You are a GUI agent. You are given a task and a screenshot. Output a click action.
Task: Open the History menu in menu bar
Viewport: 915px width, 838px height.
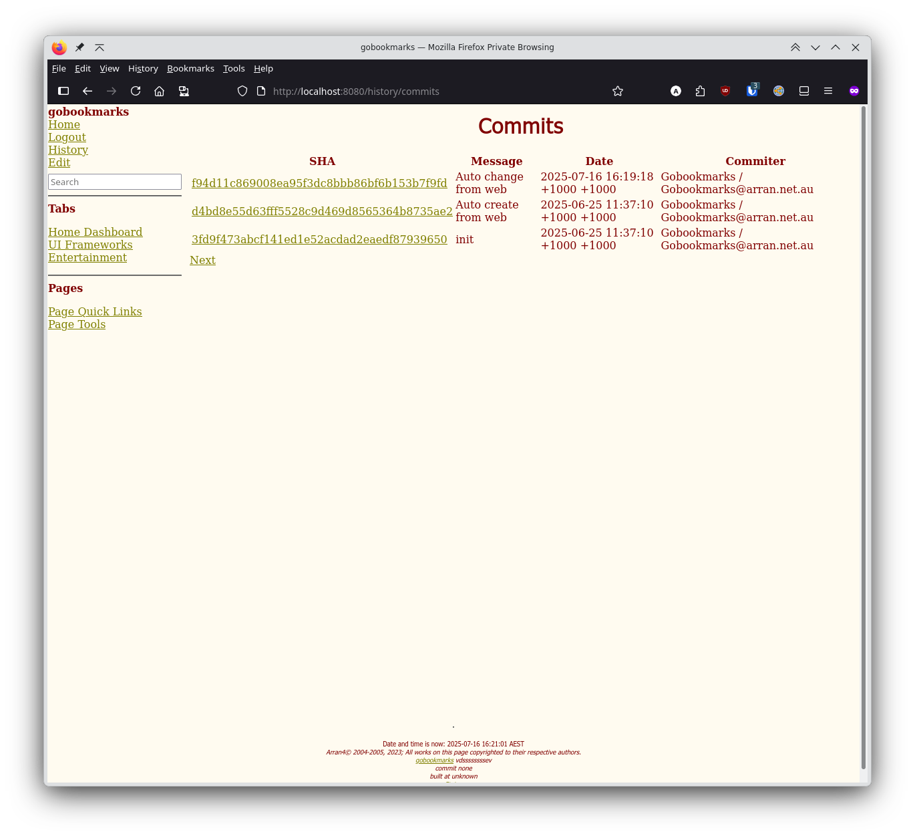(x=143, y=68)
